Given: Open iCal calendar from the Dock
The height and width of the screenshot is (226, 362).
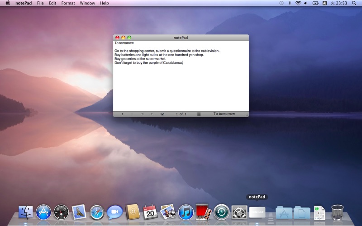Looking at the screenshot, I should coord(150,212).
